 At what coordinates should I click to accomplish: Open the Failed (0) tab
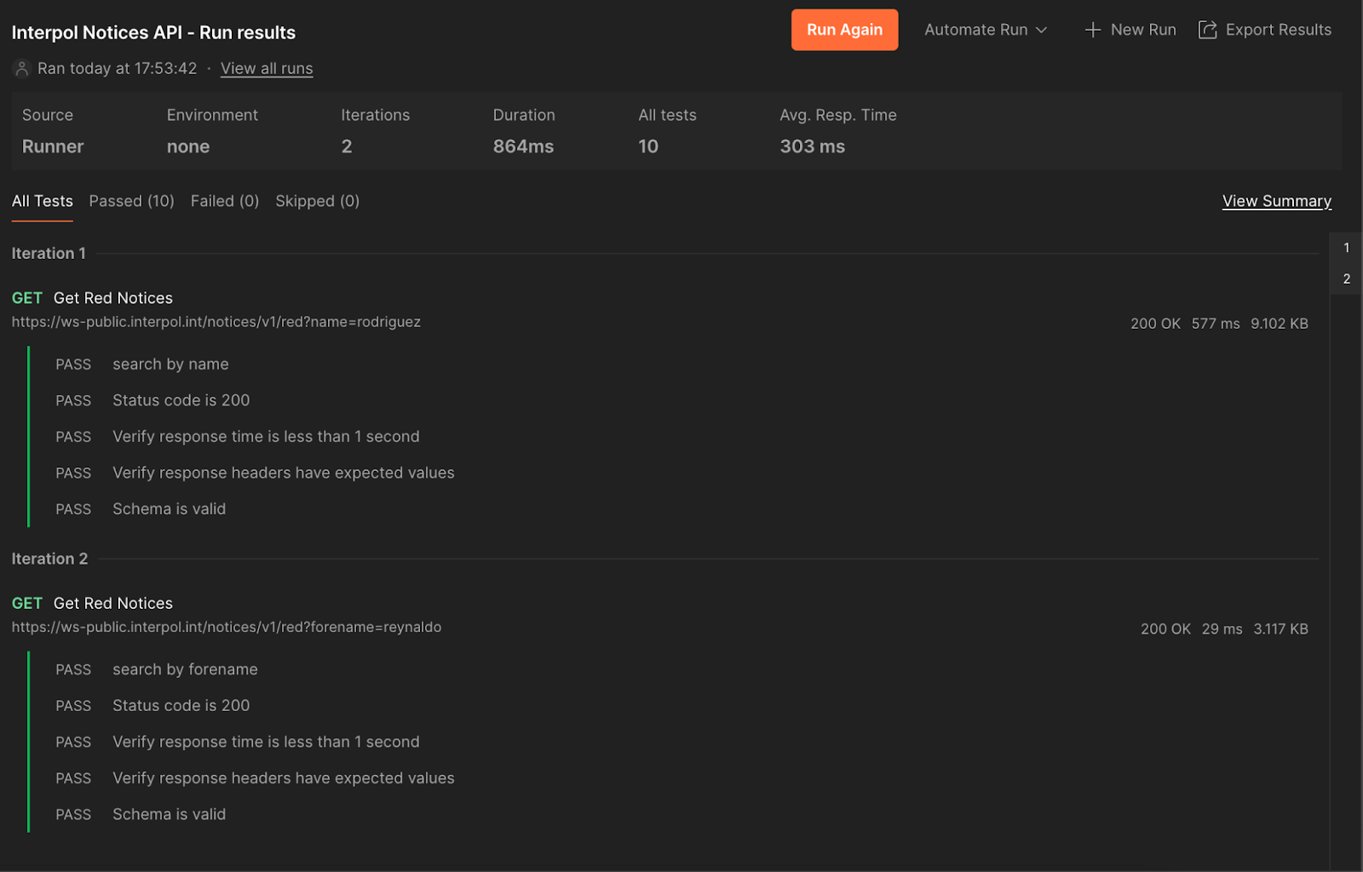[x=224, y=201]
